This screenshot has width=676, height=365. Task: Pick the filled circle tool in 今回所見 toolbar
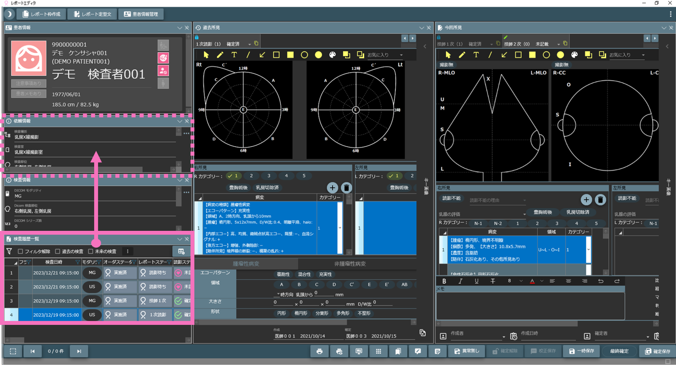(560, 55)
